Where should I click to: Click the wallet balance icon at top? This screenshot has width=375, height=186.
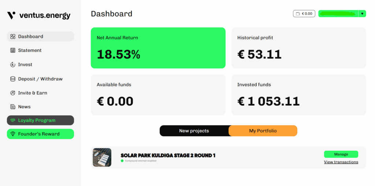pyautogui.click(x=298, y=14)
